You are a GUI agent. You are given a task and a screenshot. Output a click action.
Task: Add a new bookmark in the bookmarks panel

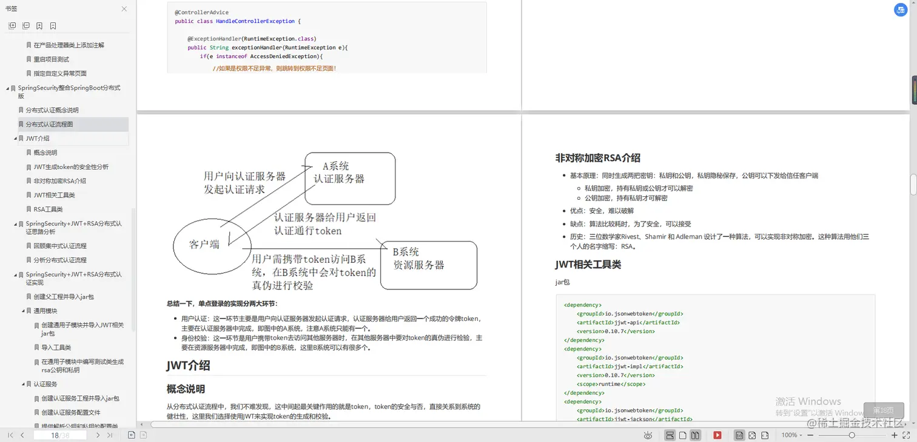click(x=39, y=25)
